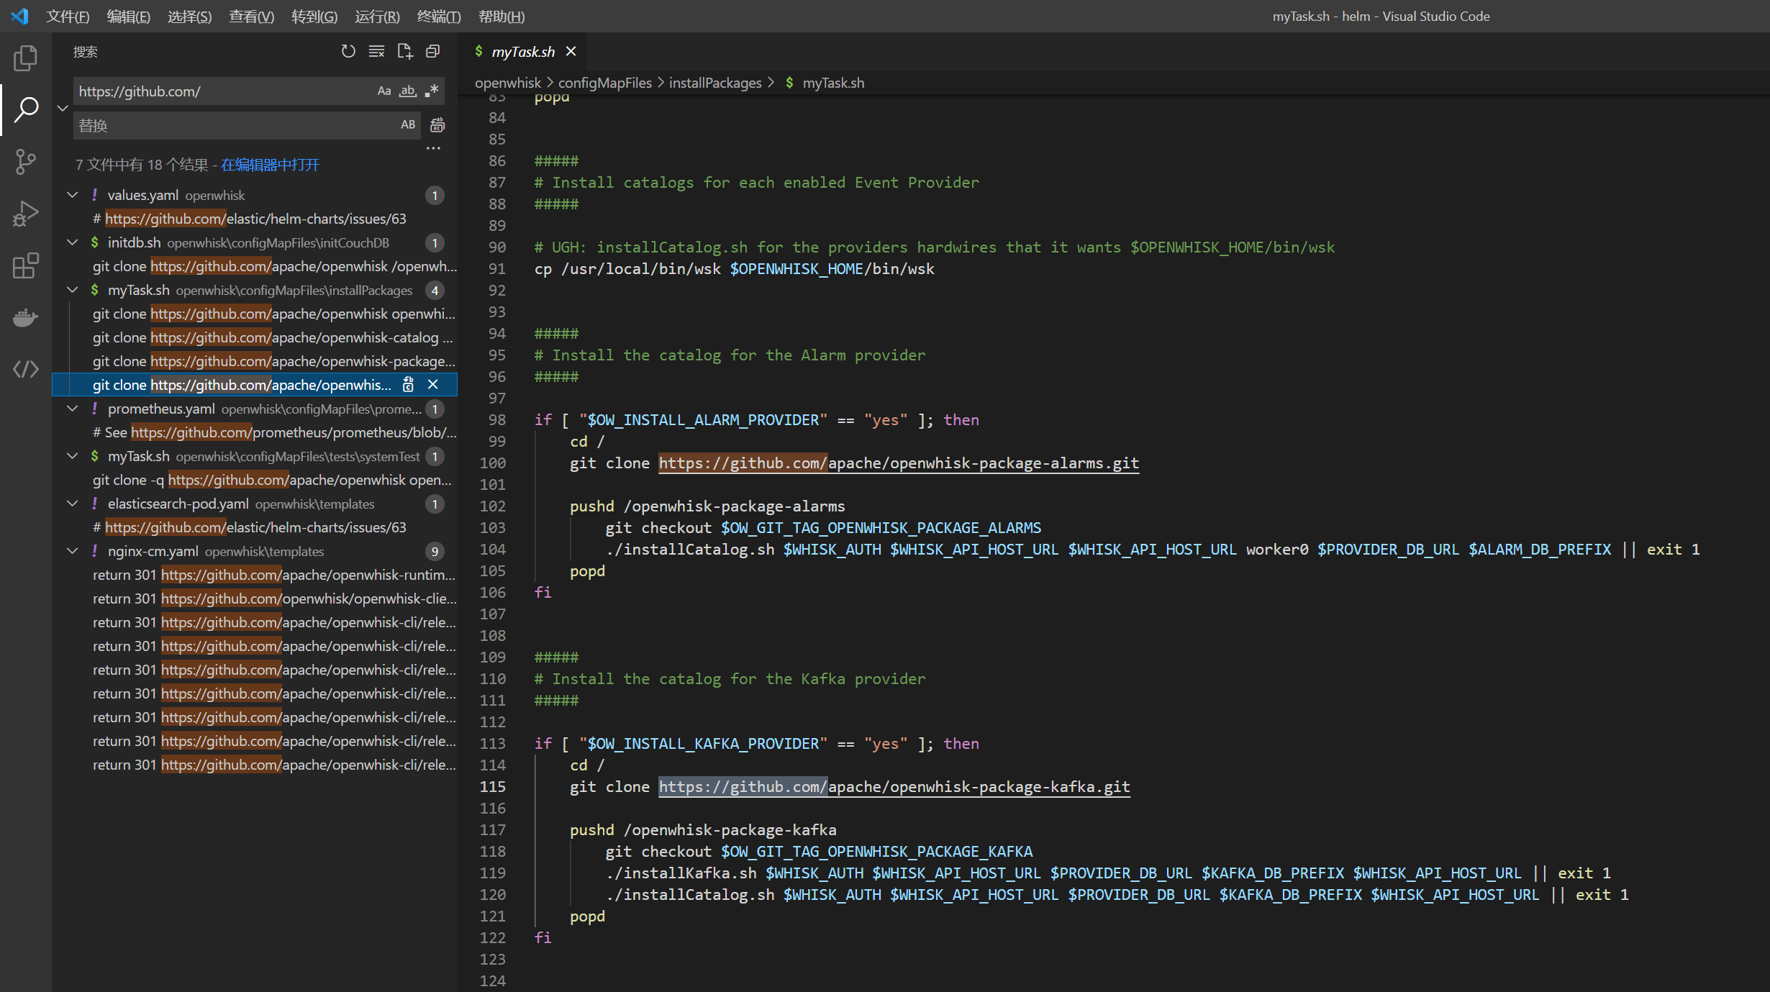1770x992 pixels.
Task: Refresh the search results
Action: 348,51
